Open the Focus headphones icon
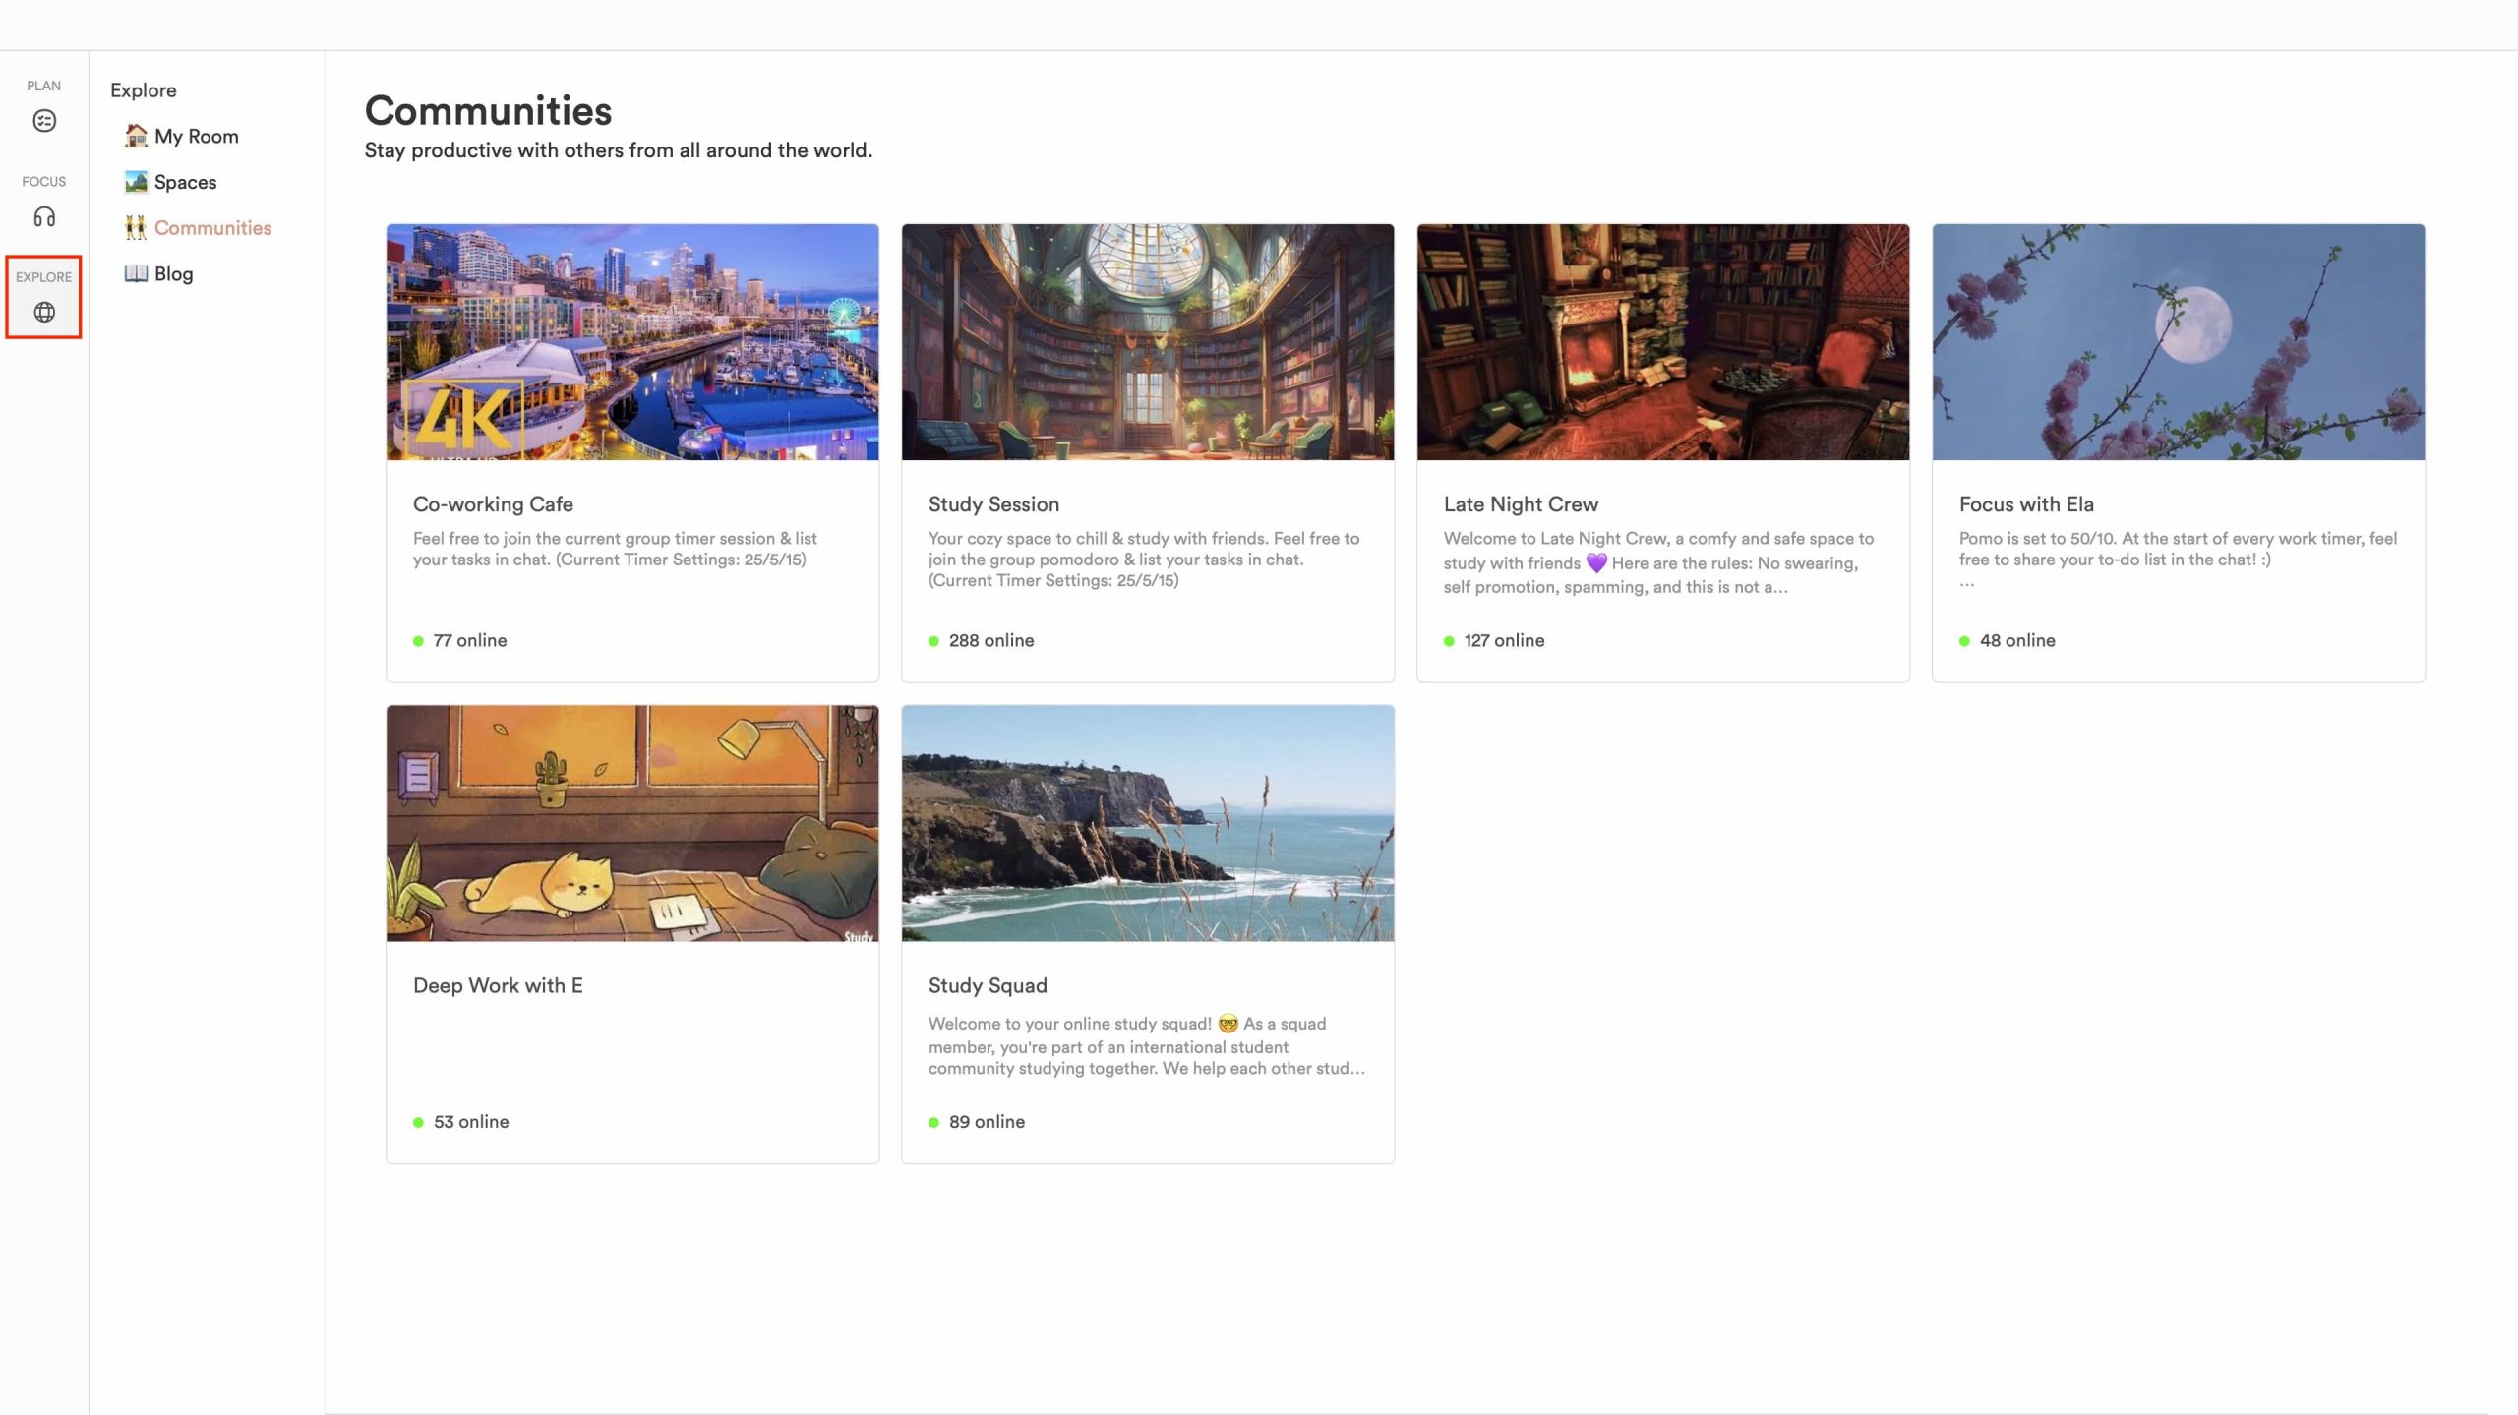Screen dimensions: 2518x1415 44,216
